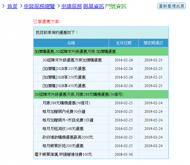Screen dimensions: 190x165
Task: Select [加價購]2GB享250元優惠 row name
Action: point(64,77)
